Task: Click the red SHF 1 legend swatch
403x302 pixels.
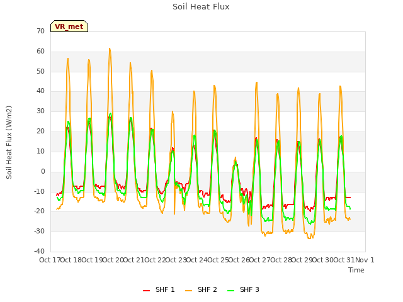Action: pos(146,291)
